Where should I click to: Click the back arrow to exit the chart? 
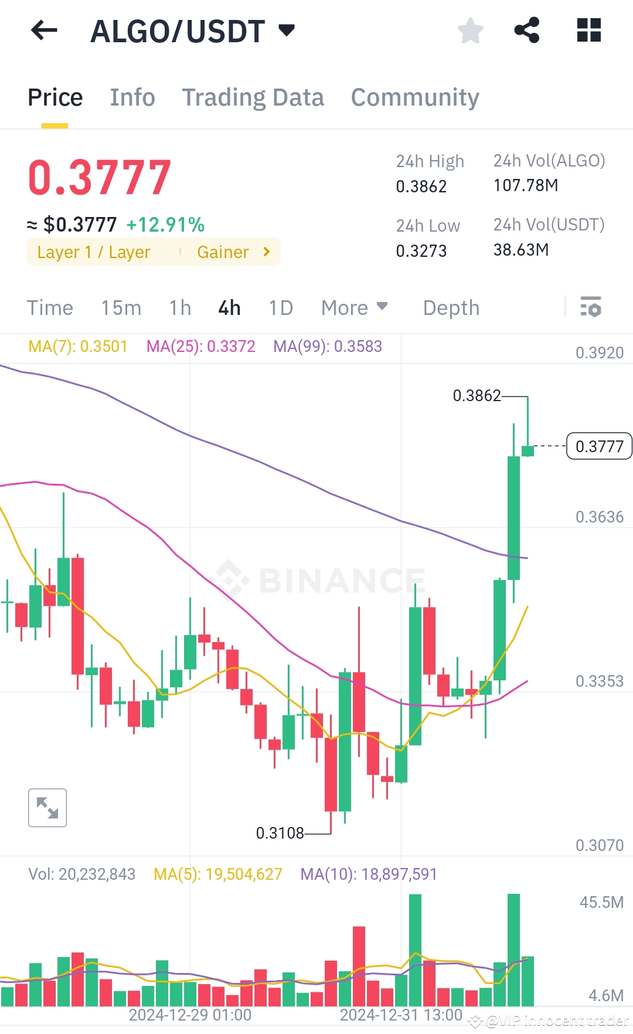click(x=43, y=30)
